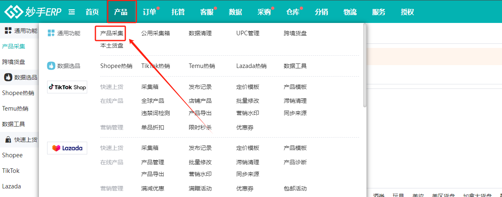Open 产品诊断 under Lazada

(x=295, y=162)
